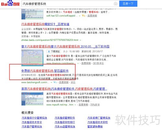
Task: Click the V3 trust badge icon
Action: (83, 16)
